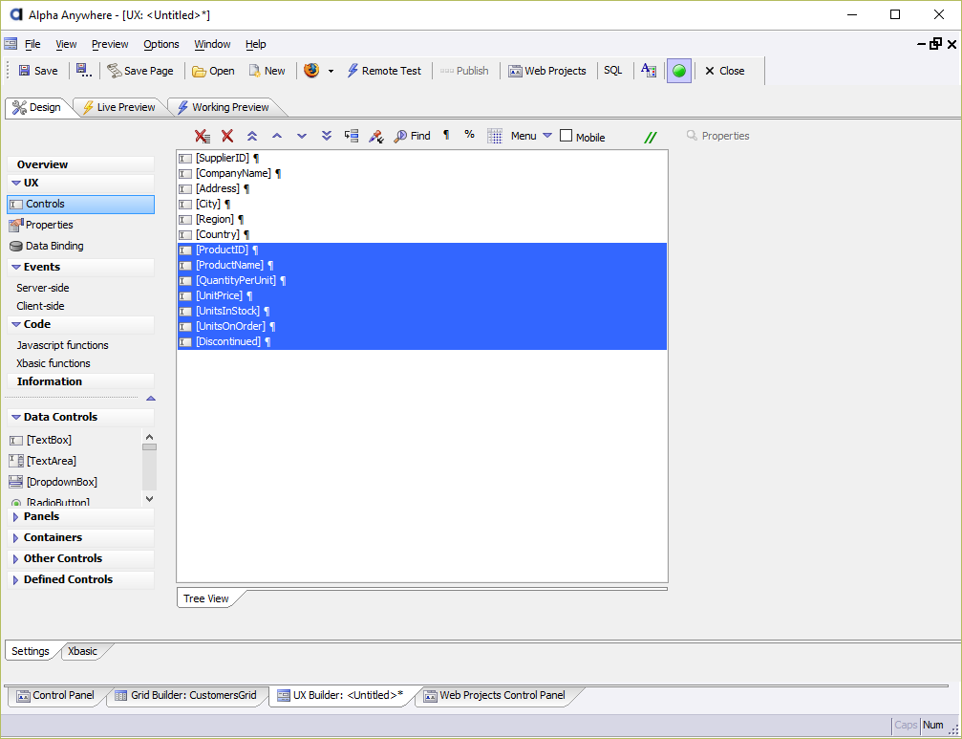Screen dimensions: 962x739
Task: Click the toolbar Close button
Action: pos(724,71)
